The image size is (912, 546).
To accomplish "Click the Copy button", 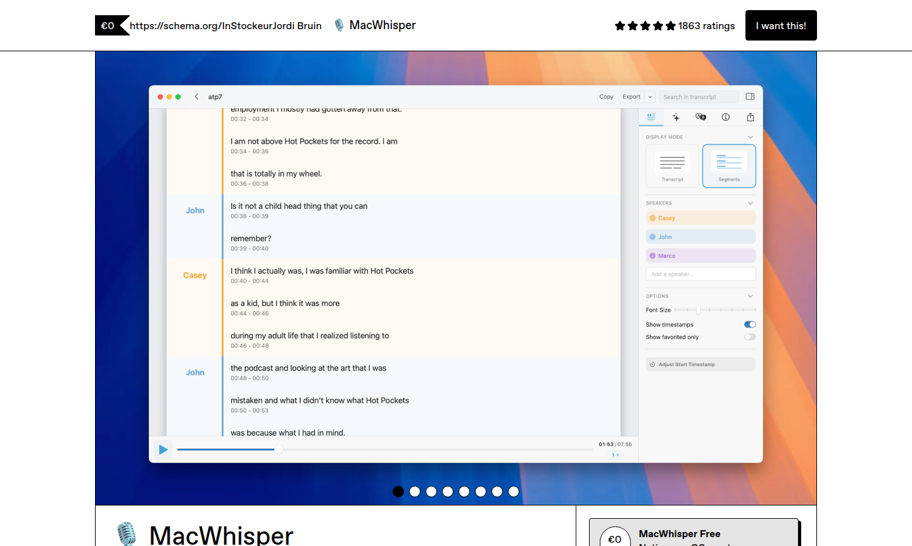I will [x=606, y=97].
